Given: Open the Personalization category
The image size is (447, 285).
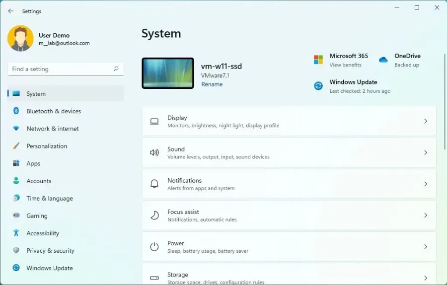Looking at the screenshot, I should click(x=66, y=146).
